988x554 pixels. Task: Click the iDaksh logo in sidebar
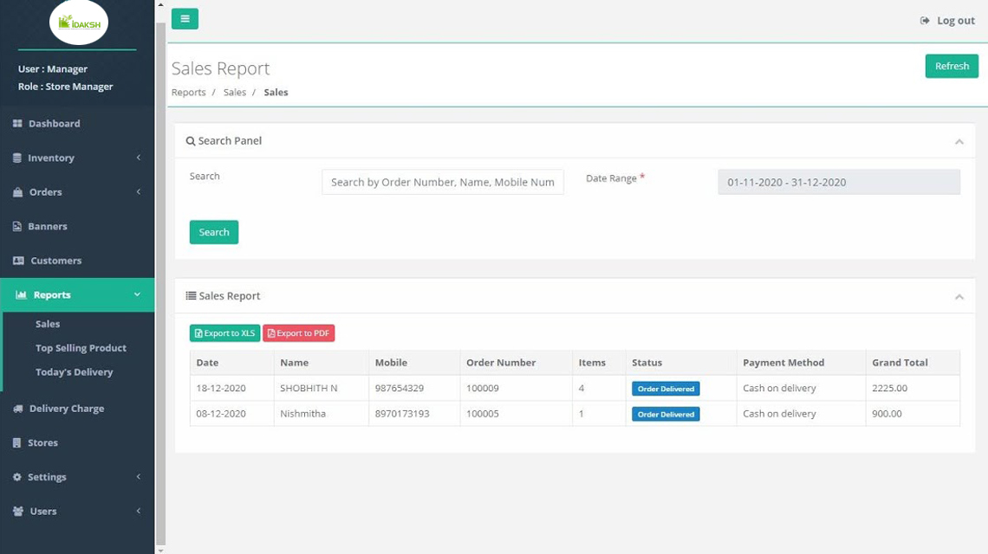79,23
